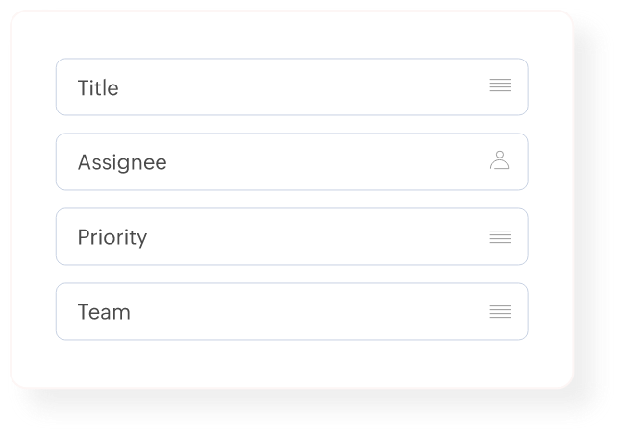Click the "Assignee" label text
Image resolution: width=623 pixels, height=438 pixels.
click(x=122, y=162)
